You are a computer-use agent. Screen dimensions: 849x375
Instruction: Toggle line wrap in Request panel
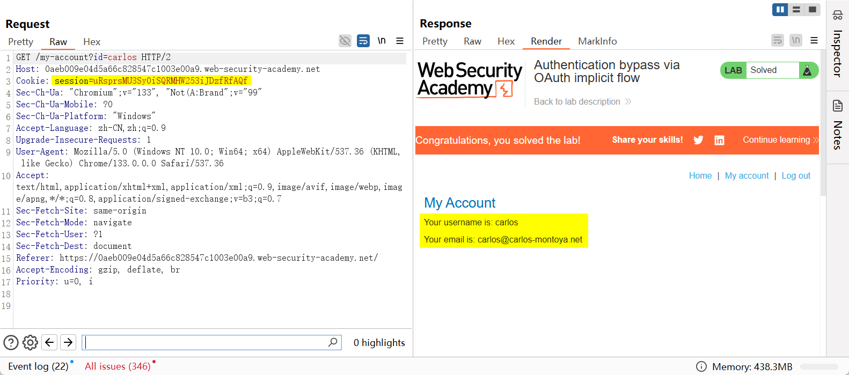coord(363,41)
